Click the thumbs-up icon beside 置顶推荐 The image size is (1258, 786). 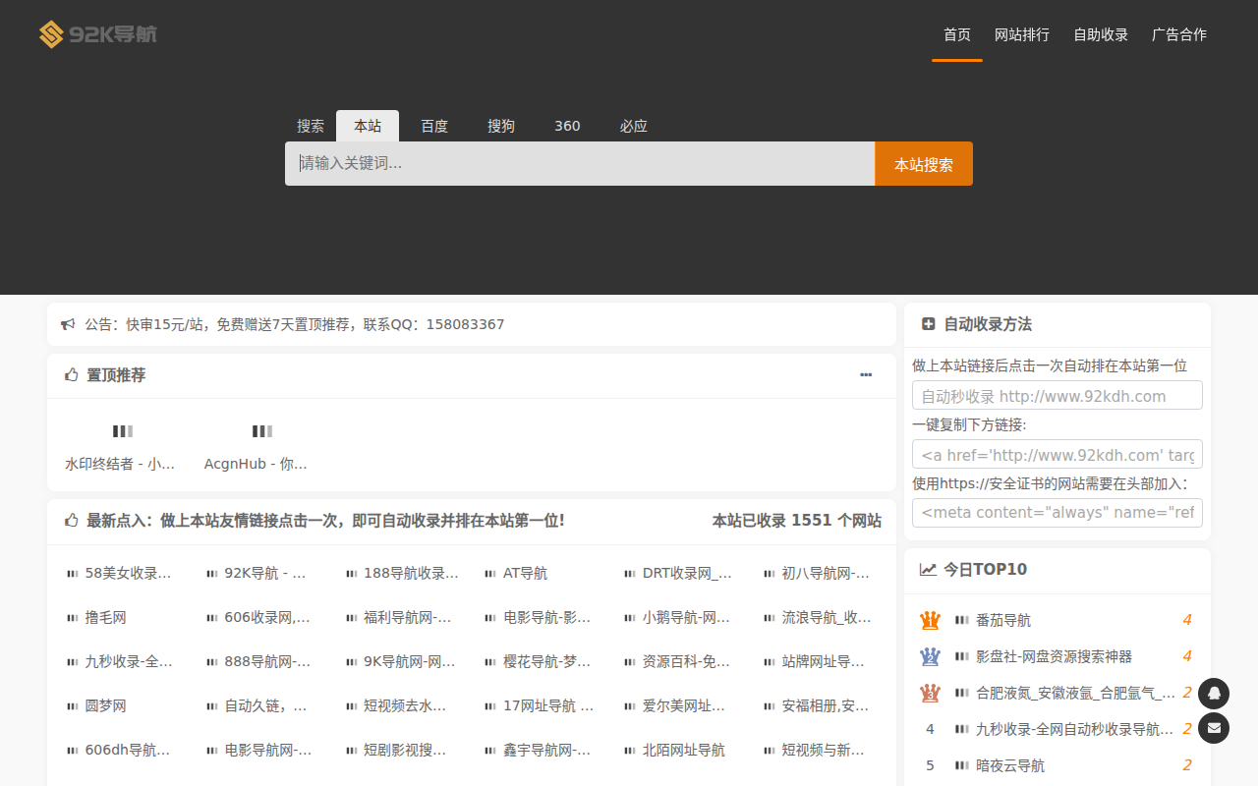click(x=69, y=374)
